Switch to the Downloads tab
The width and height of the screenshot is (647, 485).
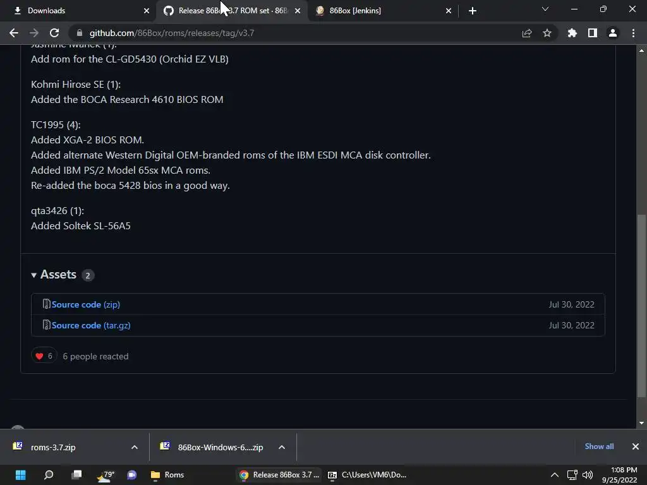78,11
